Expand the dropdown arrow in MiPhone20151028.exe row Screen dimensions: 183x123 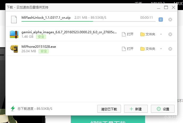click(161, 49)
